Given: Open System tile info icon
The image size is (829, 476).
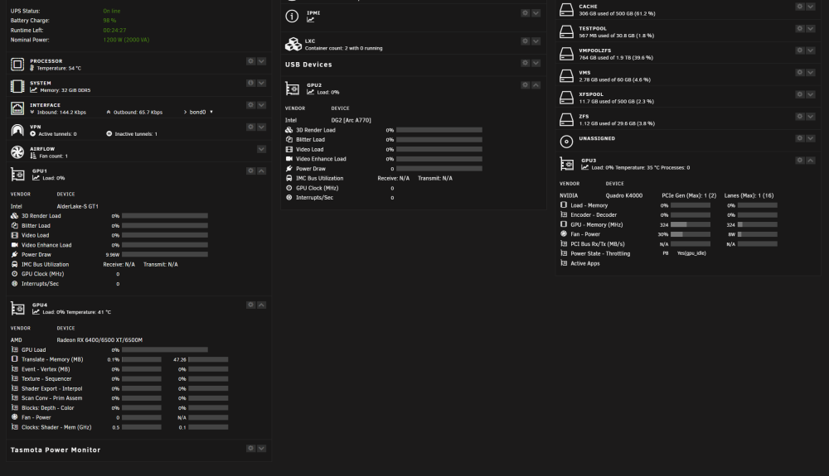Looking at the screenshot, I should pos(250,84).
